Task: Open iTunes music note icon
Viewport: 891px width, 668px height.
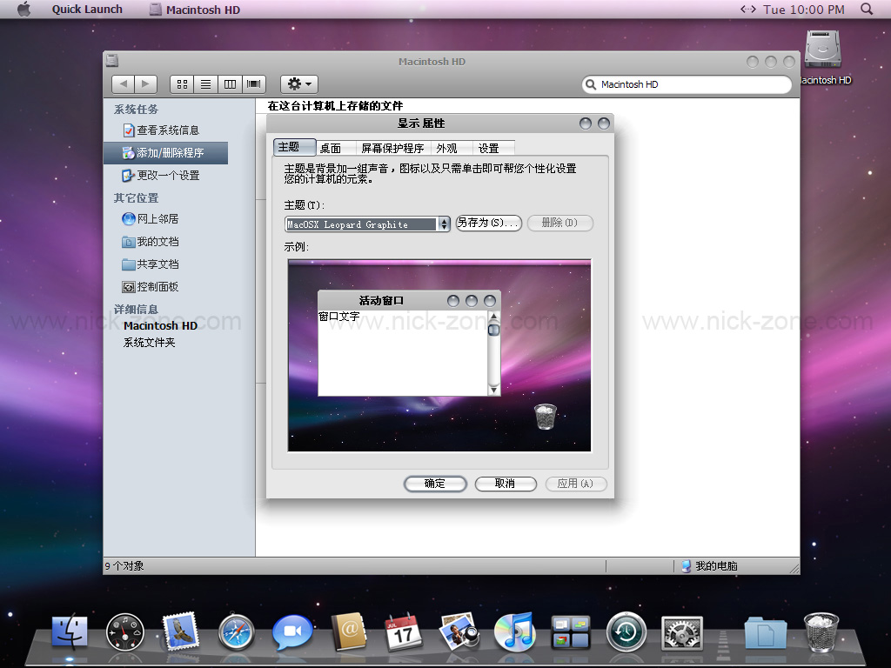Action: tap(515, 631)
